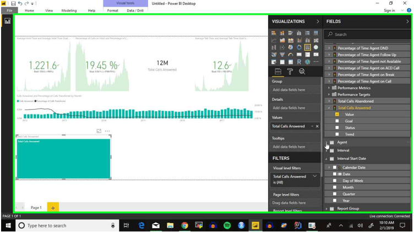The image size is (414, 232).
Task: Open Total Calls Answered value dropdown arrow
Action: [312, 126]
